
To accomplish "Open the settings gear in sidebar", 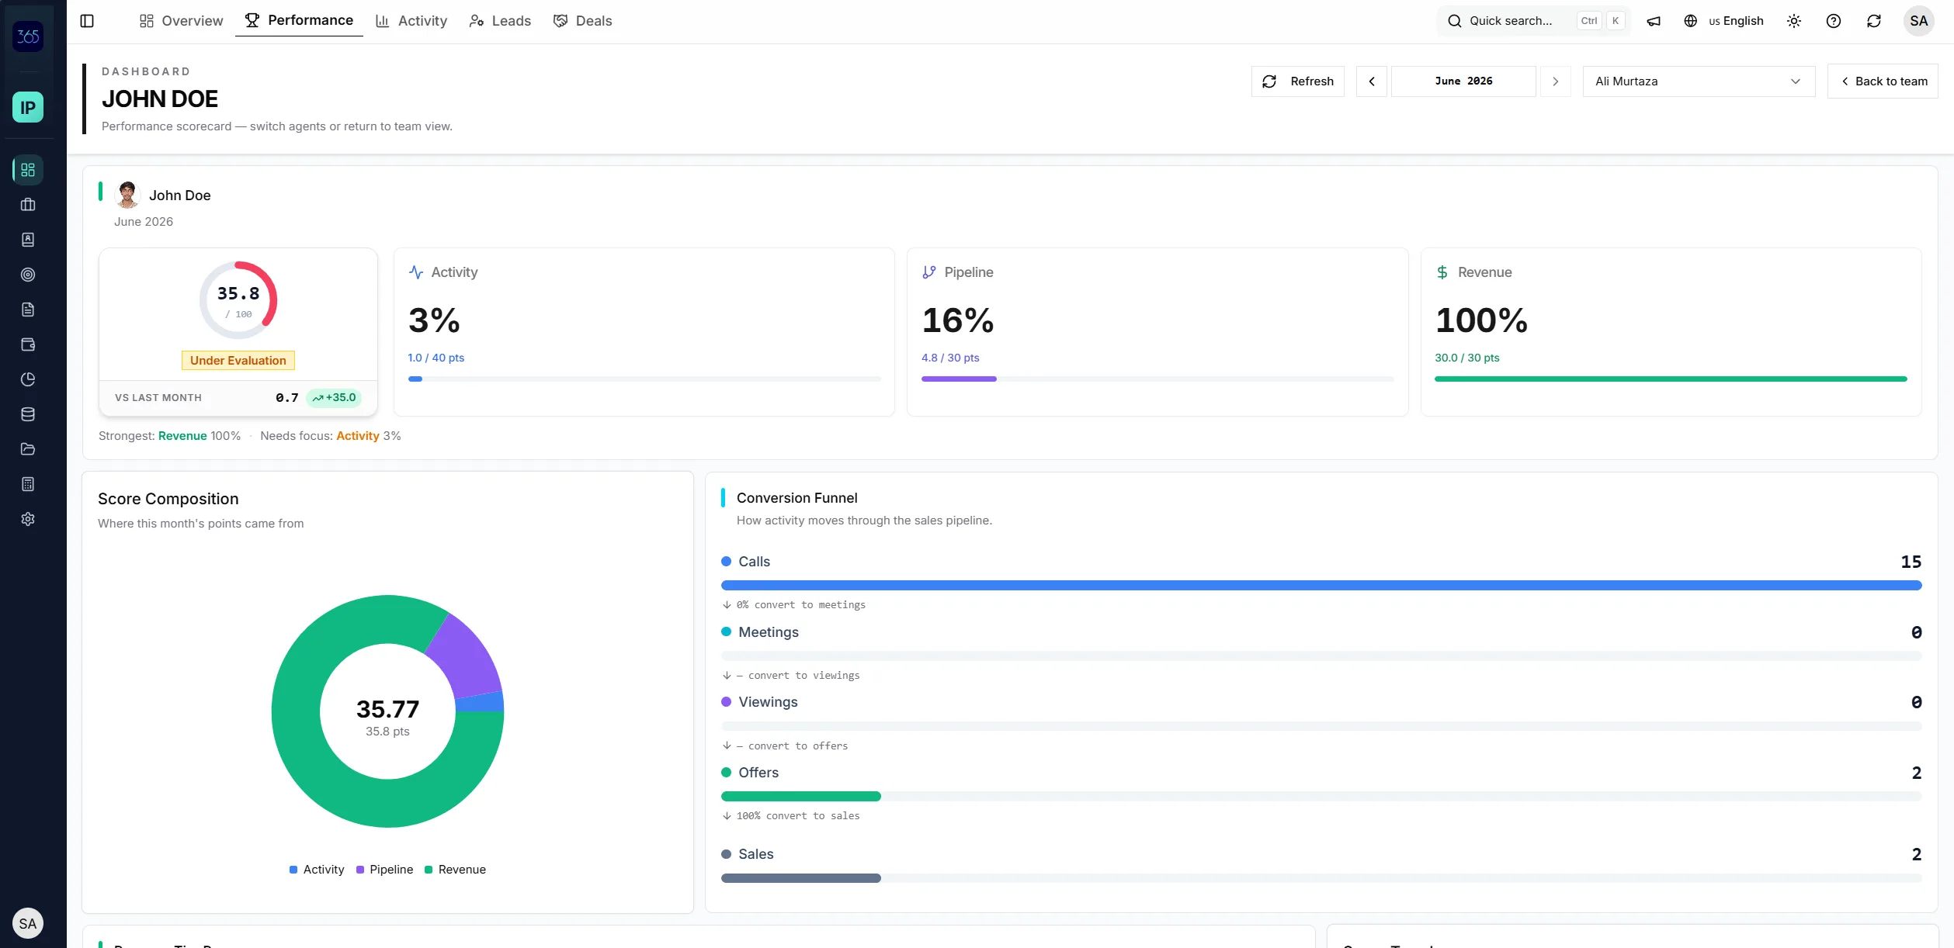I will point(28,519).
